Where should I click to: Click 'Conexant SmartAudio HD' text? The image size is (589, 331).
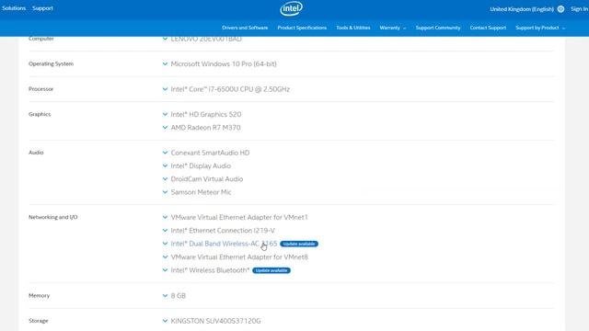pyautogui.click(x=210, y=153)
